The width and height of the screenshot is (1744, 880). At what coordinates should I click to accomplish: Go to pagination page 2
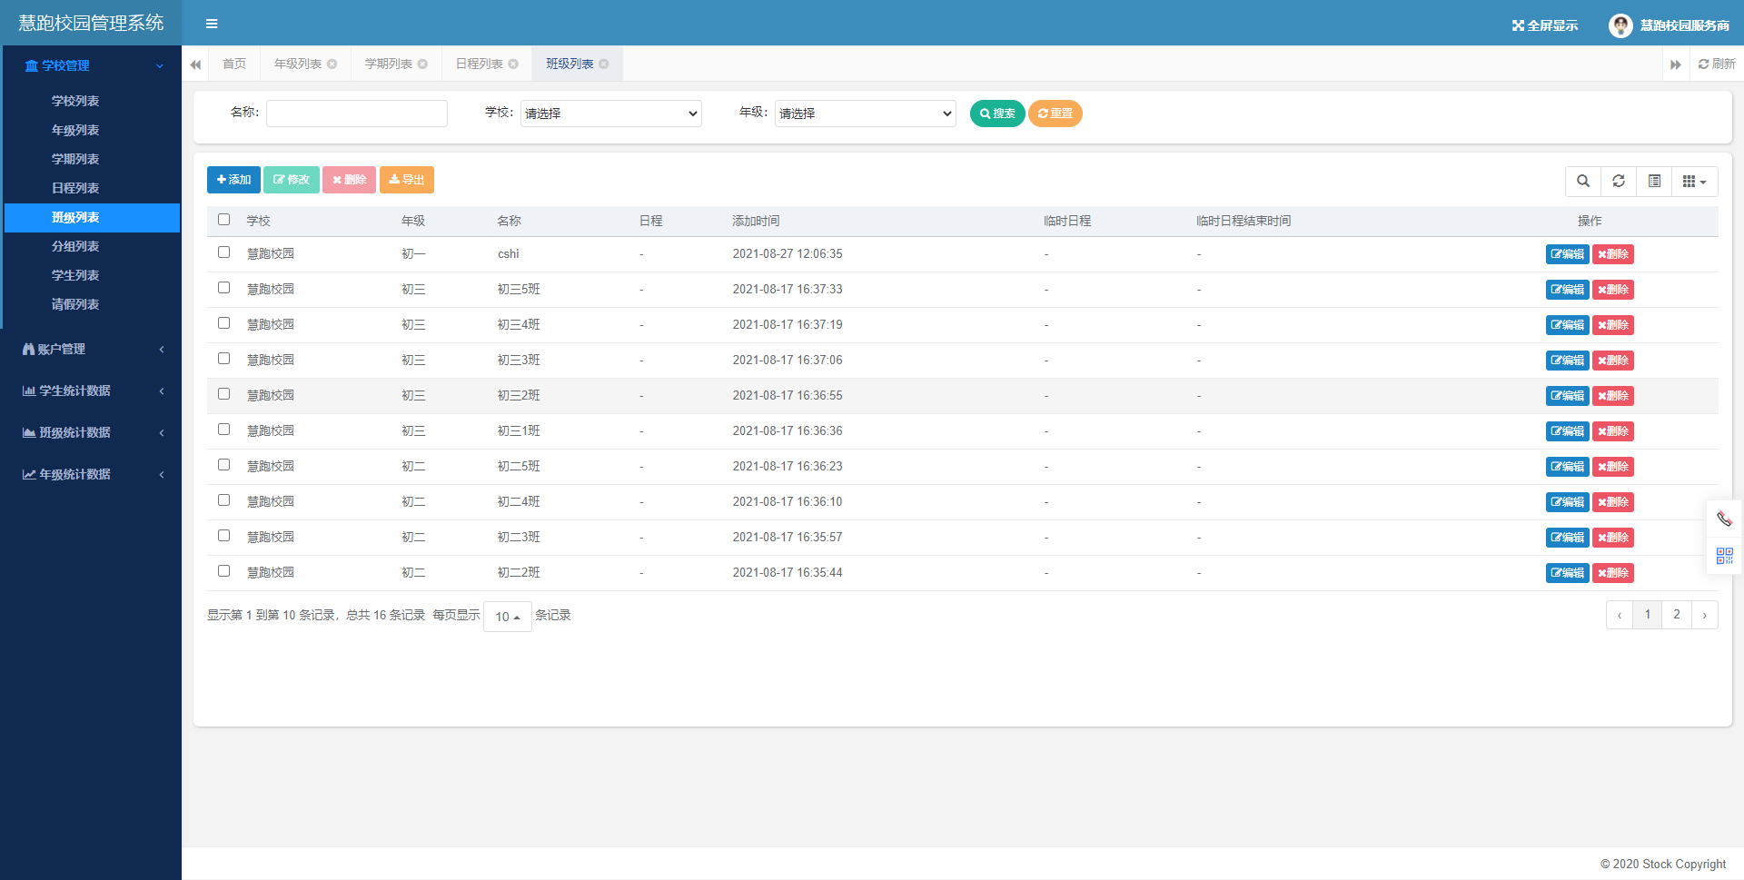tap(1677, 615)
